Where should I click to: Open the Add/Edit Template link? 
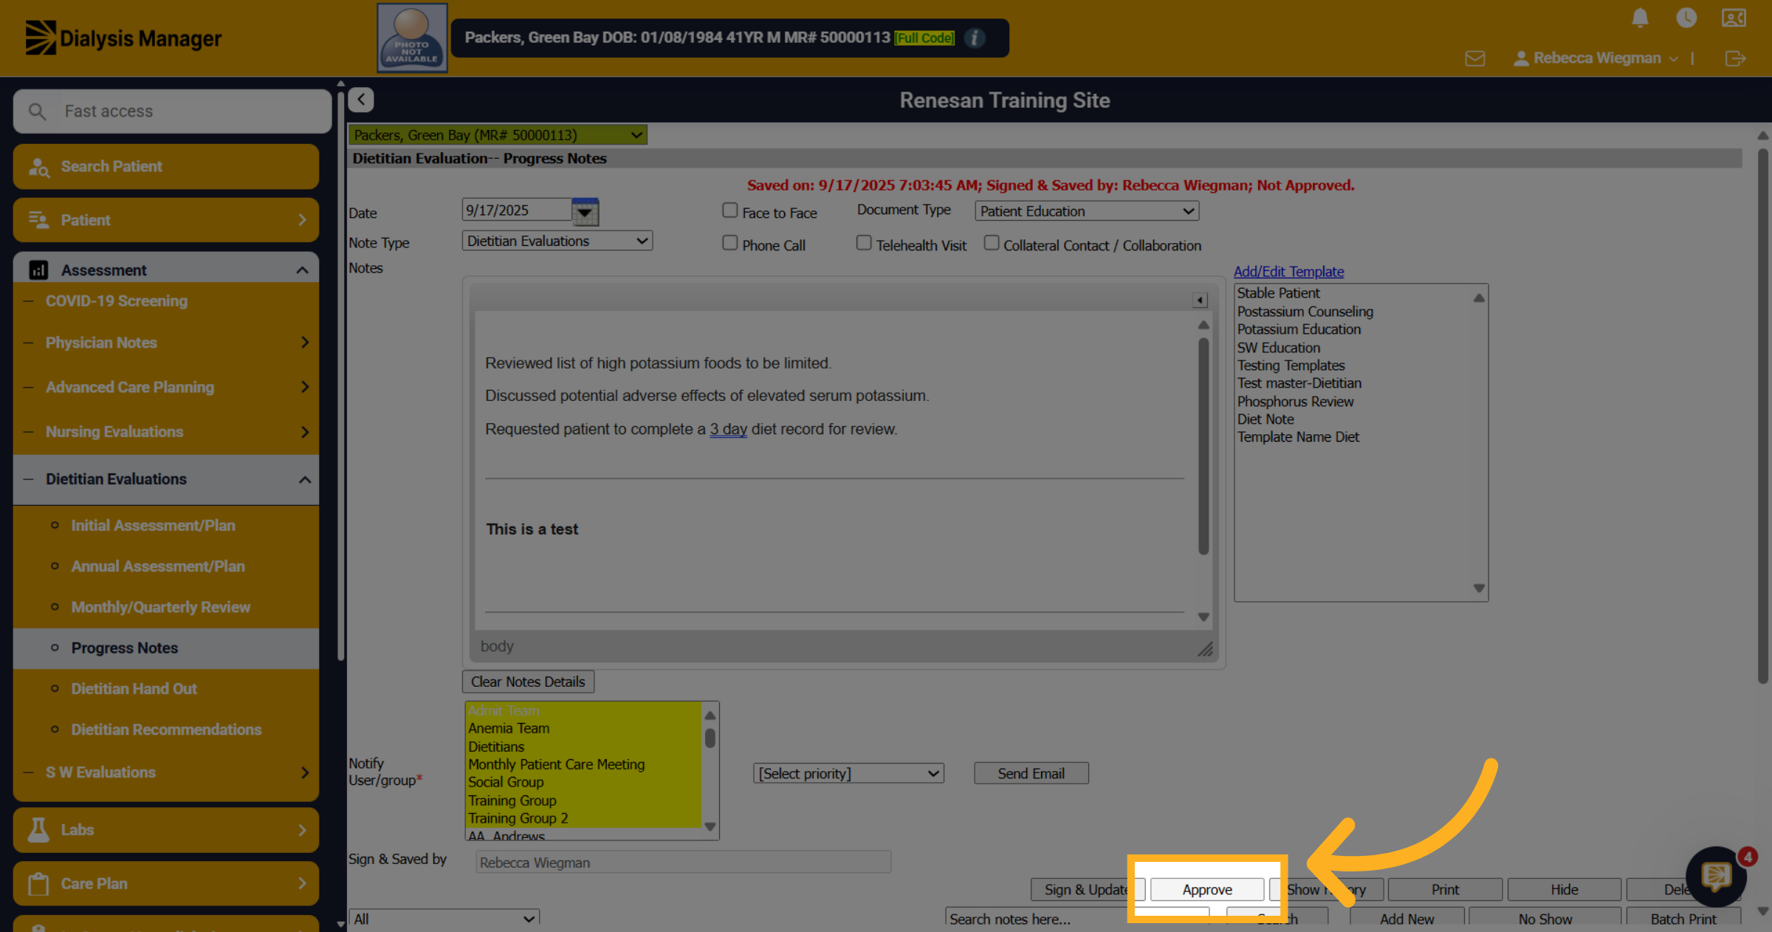coord(1288,272)
